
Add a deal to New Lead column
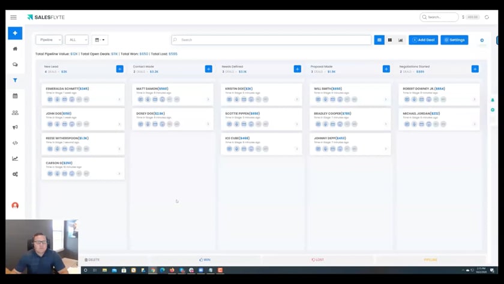119,69
